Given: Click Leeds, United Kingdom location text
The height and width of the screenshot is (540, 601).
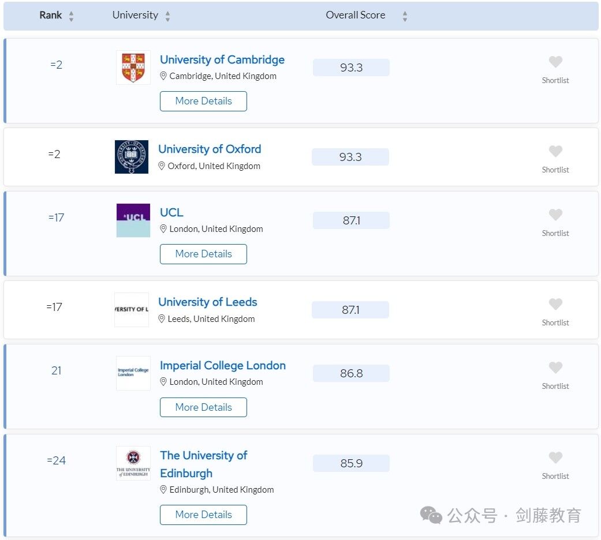Looking at the screenshot, I should [x=211, y=319].
